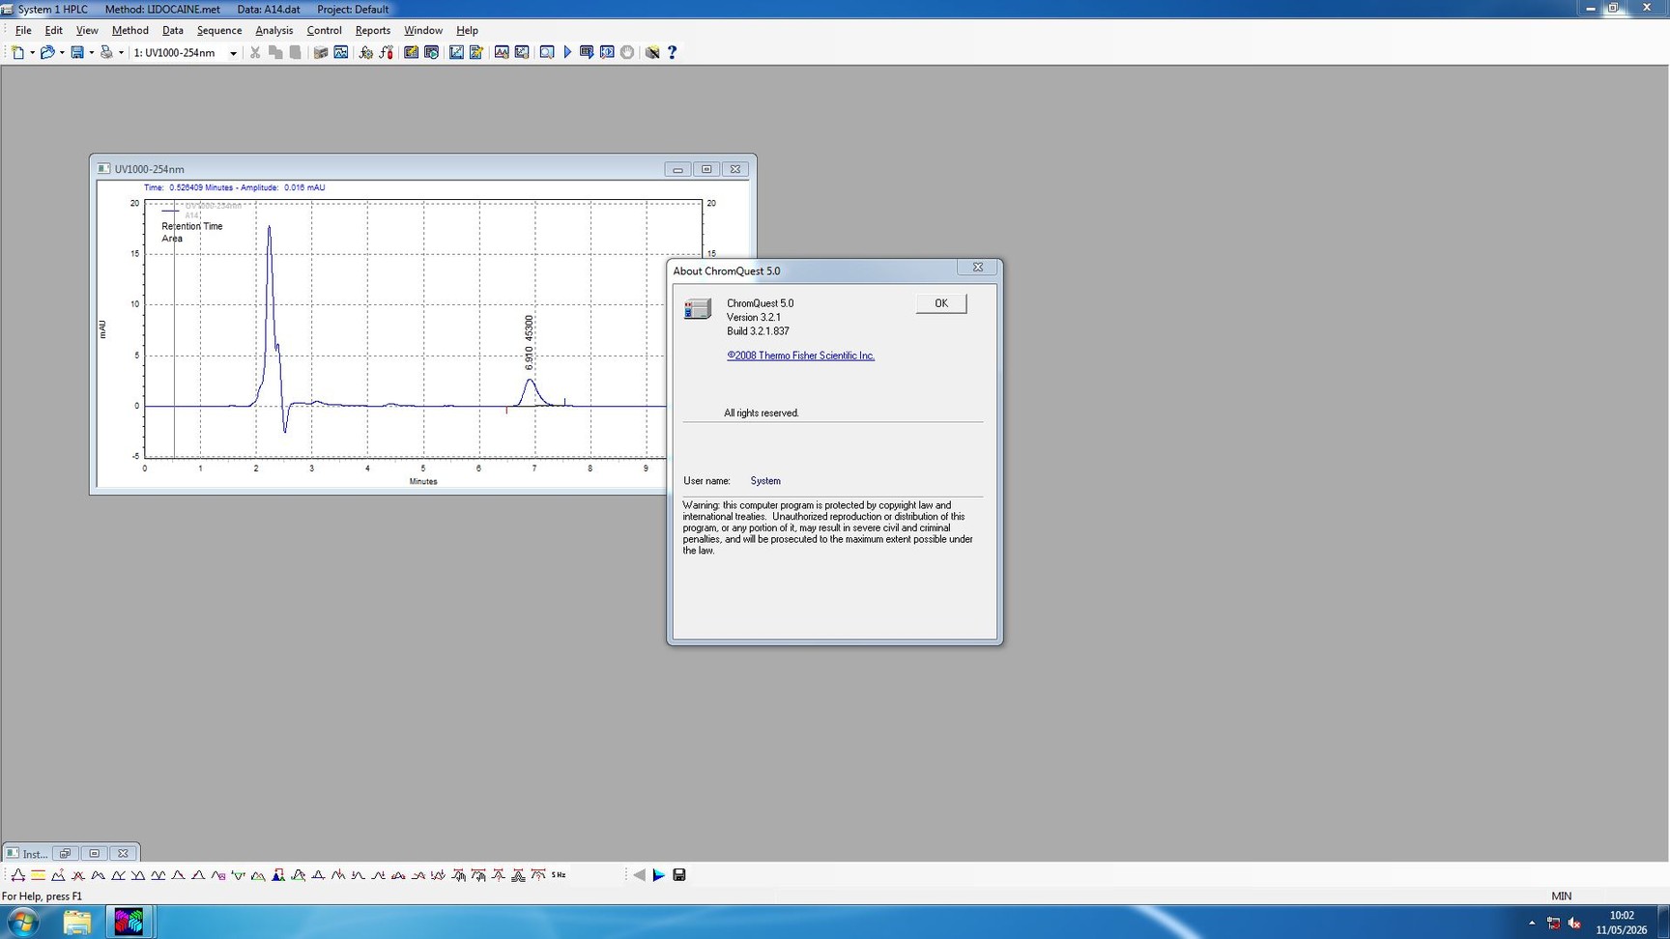Image resolution: width=1670 pixels, height=939 pixels.
Task: Click the network tray icon
Action: (1553, 924)
